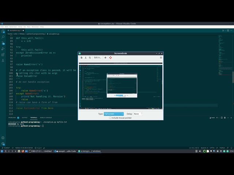Open the Manage gear in the activity bar
Viewport: 234px width, 175px height.
3,144
